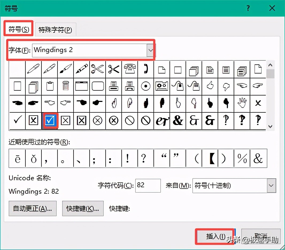Select the thumbs-up symbol
Image resolution: width=285 pixels, height=250 pixels.
(210, 86)
